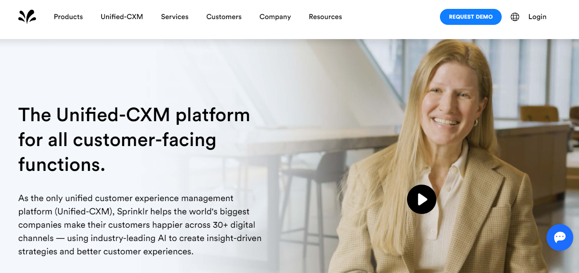The image size is (579, 273).
Task: Click the last line of the description paragraph
Action: pyautogui.click(x=106, y=251)
